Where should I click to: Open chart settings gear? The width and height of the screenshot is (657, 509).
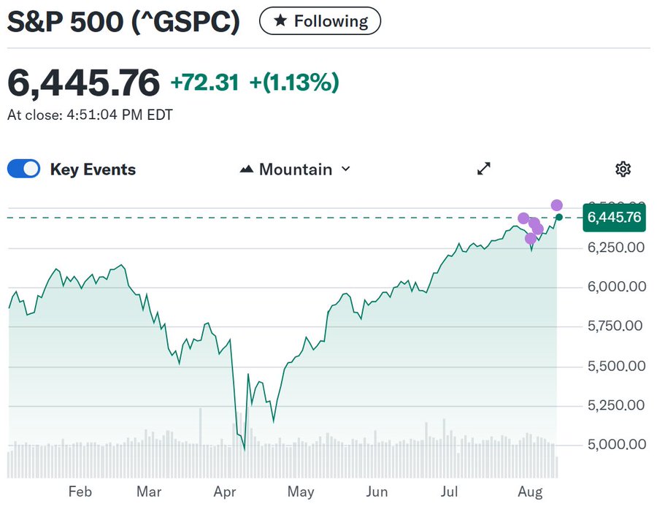tap(623, 169)
